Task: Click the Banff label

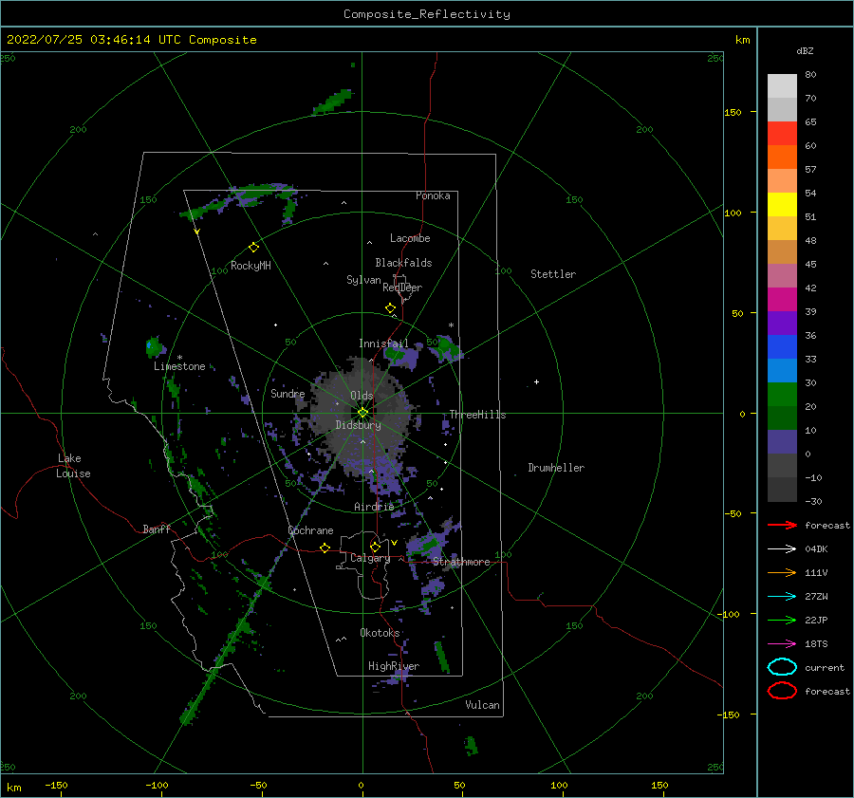Action: coord(157,529)
